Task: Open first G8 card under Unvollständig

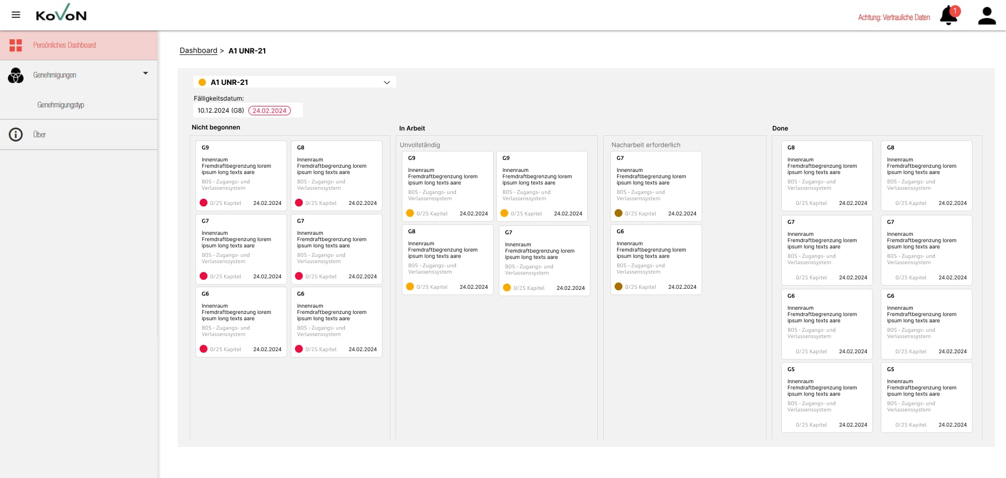Action: coord(447,259)
